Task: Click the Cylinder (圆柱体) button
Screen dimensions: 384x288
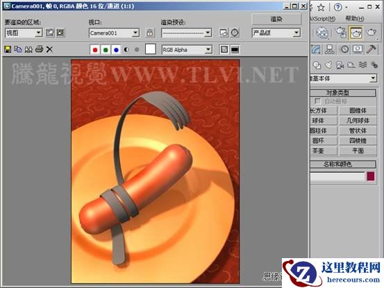Action: point(324,130)
